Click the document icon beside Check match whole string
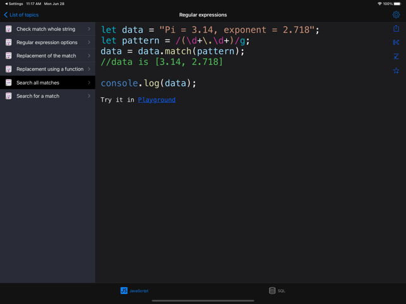The image size is (406, 304). point(9,29)
